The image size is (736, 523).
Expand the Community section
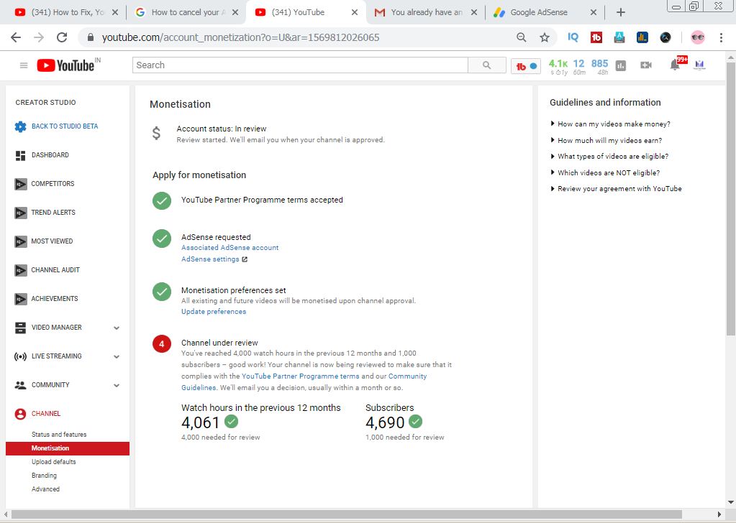[x=117, y=385]
